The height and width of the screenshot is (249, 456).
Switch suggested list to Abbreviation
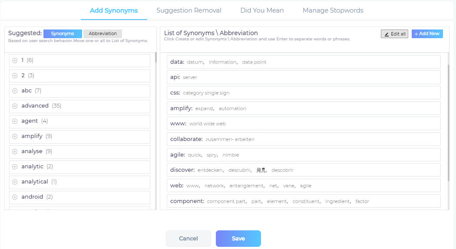(x=102, y=34)
